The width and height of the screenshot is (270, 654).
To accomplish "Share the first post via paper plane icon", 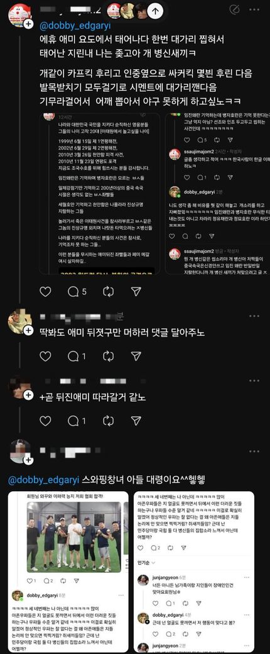I will coord(136,292).
